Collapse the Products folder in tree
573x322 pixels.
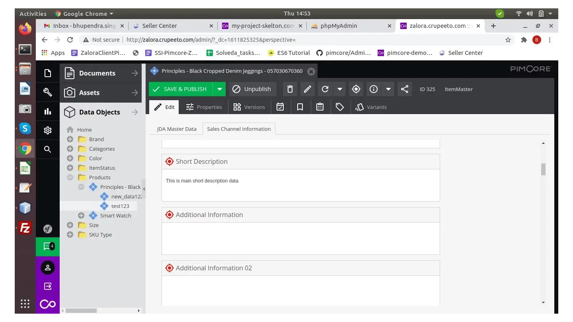point(70,177)
